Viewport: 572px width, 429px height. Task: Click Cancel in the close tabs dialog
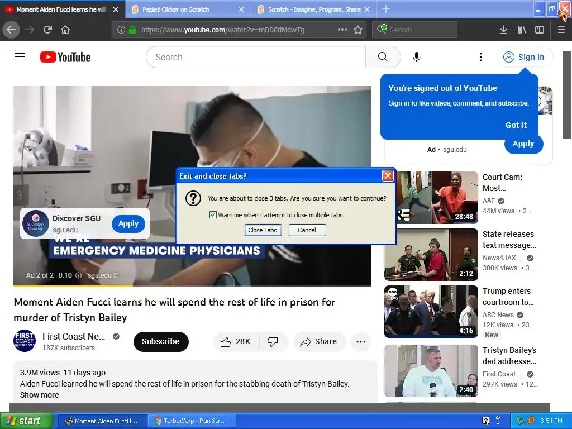[307, 230]
